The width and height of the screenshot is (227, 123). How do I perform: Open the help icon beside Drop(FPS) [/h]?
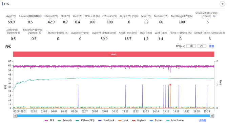pyautogui.click(x=137, y=16)
